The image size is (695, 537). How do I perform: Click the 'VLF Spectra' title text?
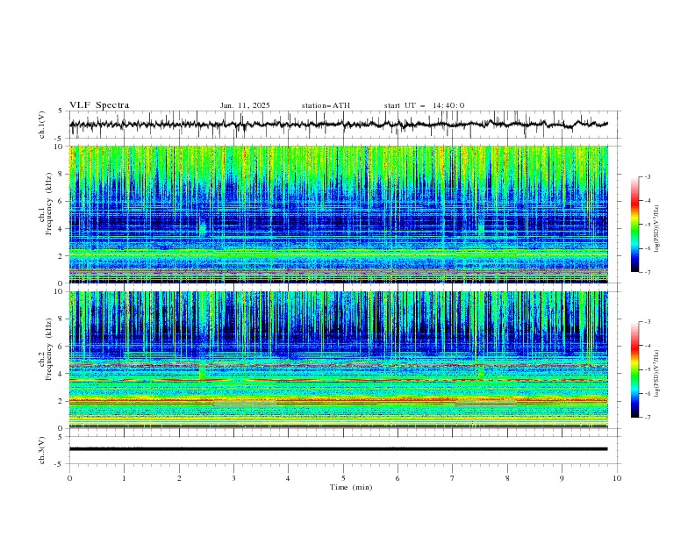pyautogui.click(x=99, y=105)
